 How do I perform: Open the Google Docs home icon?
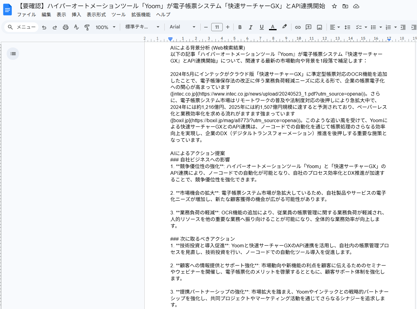[8, 10]
